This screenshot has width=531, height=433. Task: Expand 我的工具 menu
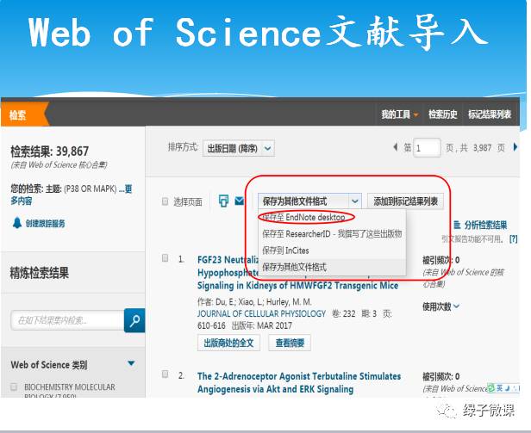pos(399,114)
